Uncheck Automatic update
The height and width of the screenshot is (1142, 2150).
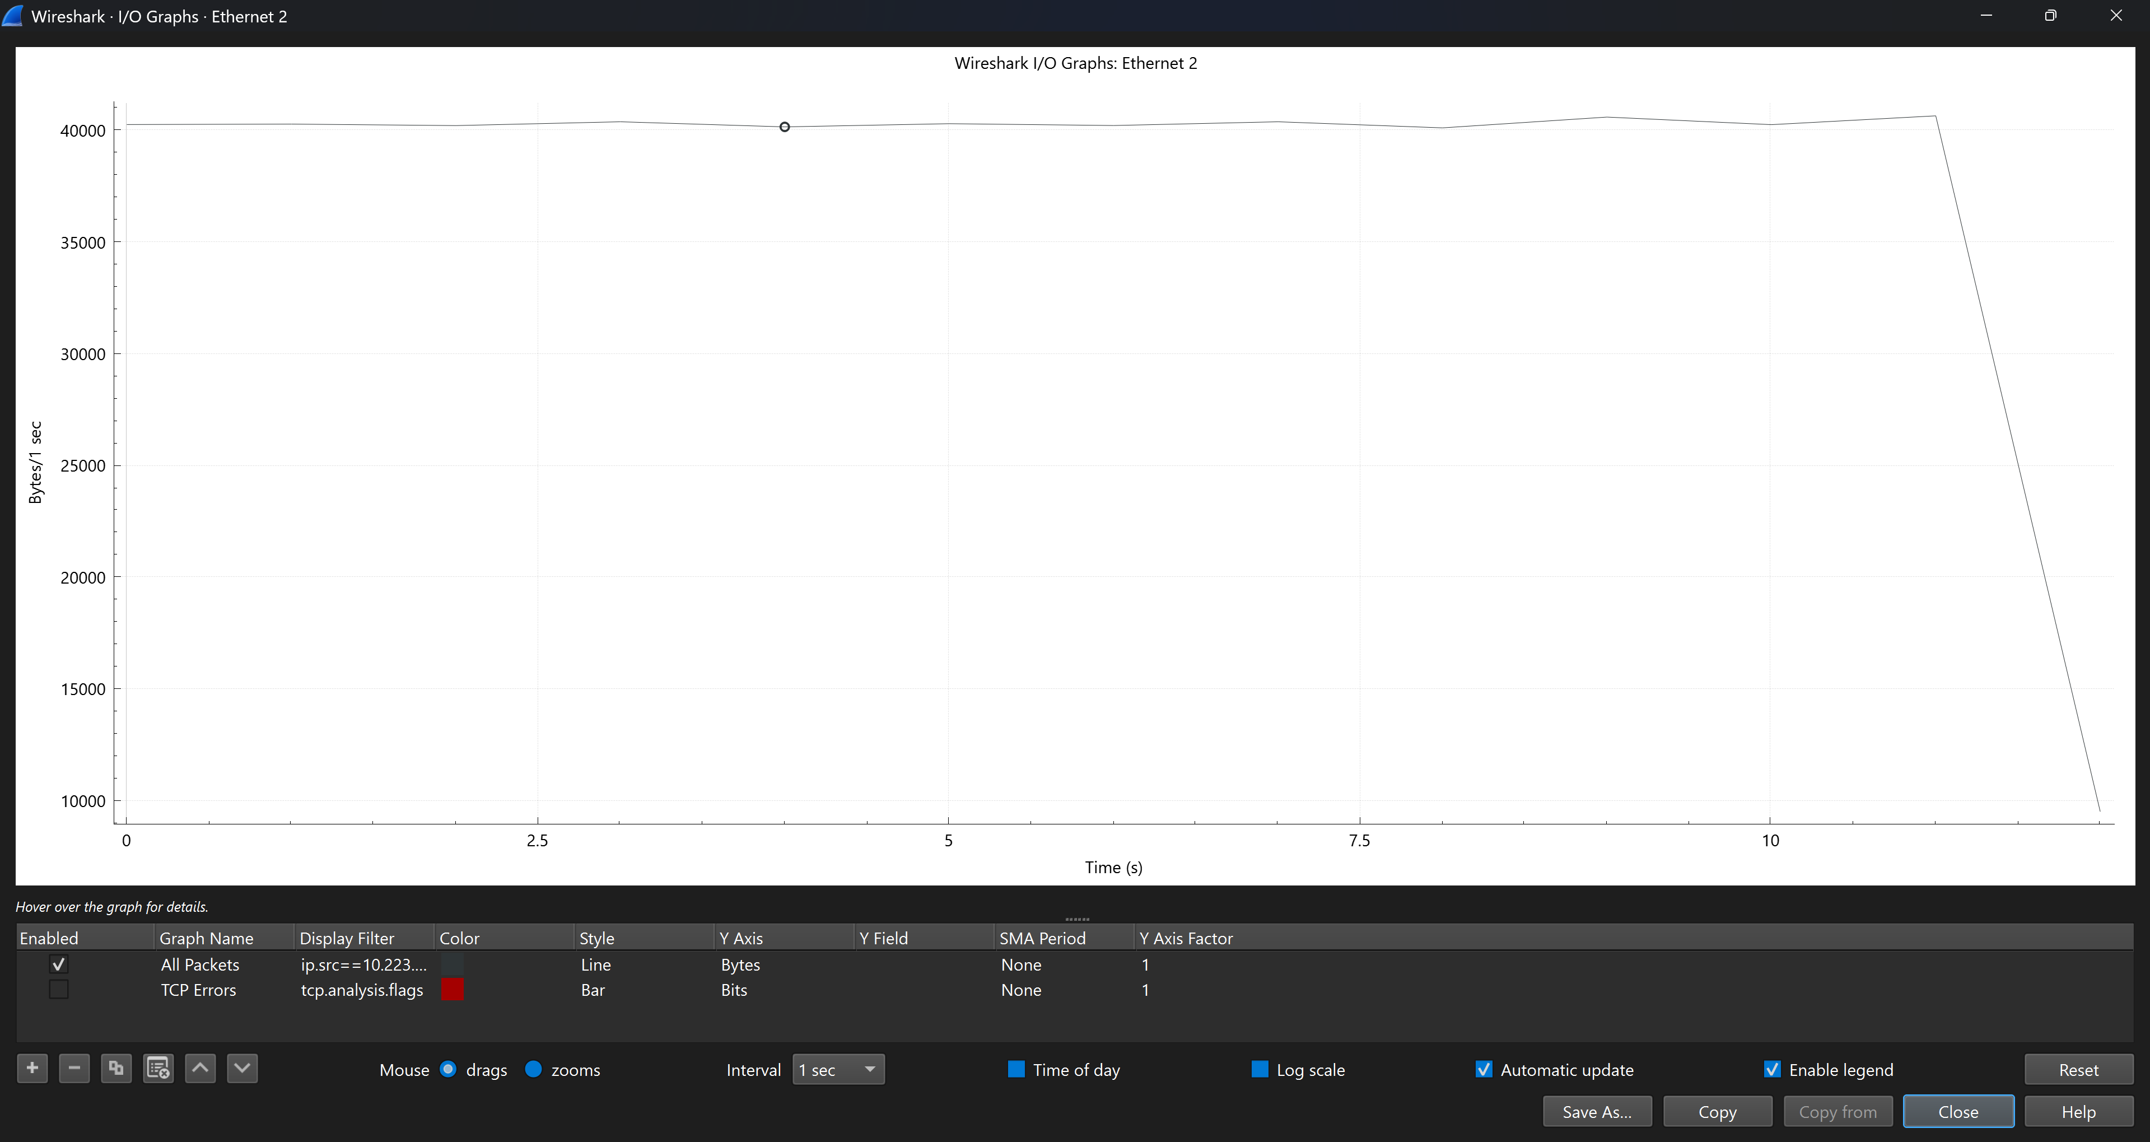(x=1484, y=1069)
